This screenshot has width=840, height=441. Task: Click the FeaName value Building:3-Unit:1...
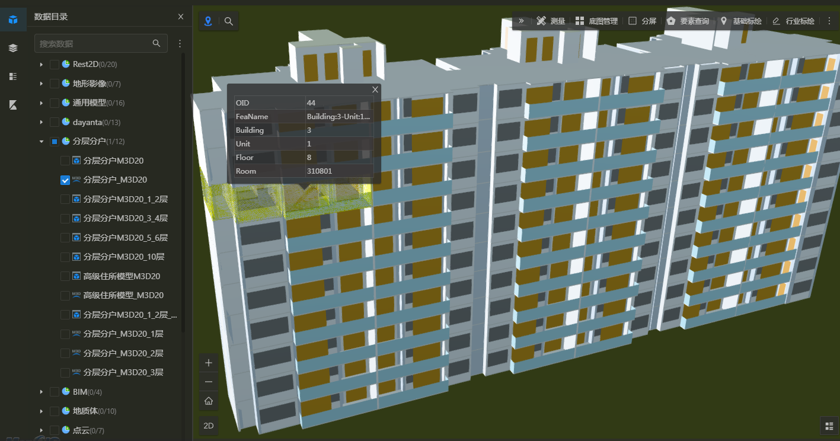[x=338, y=117]
